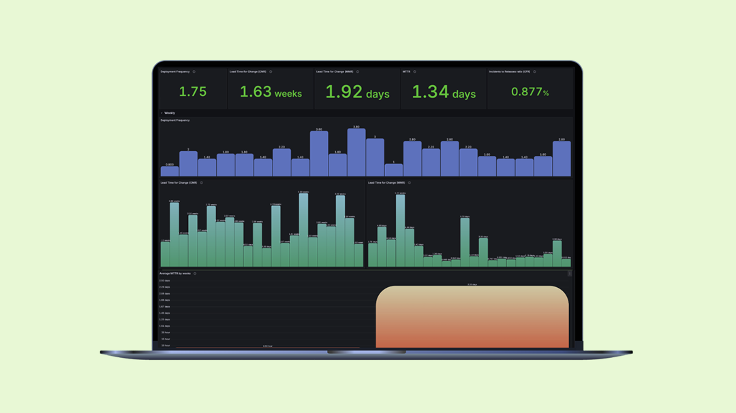Click the 1.34 days MTTR value
This screenshot has height=413, width=736.
point(444,92)
